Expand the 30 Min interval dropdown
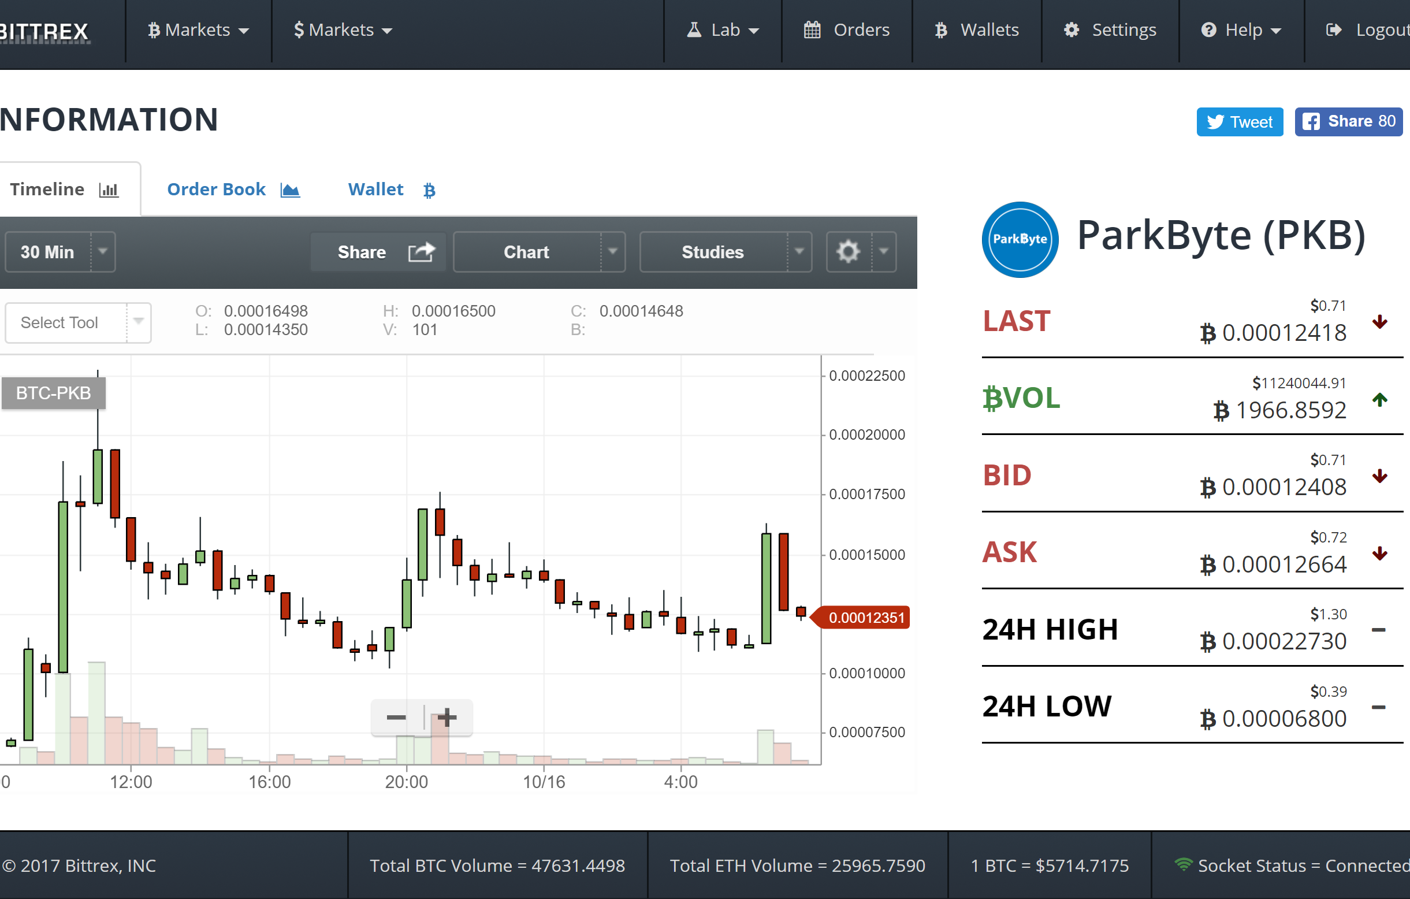This screenshot has width=1410, height=899. (x=103, y=252)
